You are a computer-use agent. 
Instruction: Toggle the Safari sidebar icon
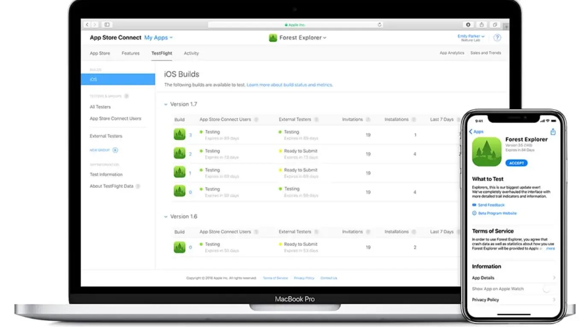tap(107, 25)
